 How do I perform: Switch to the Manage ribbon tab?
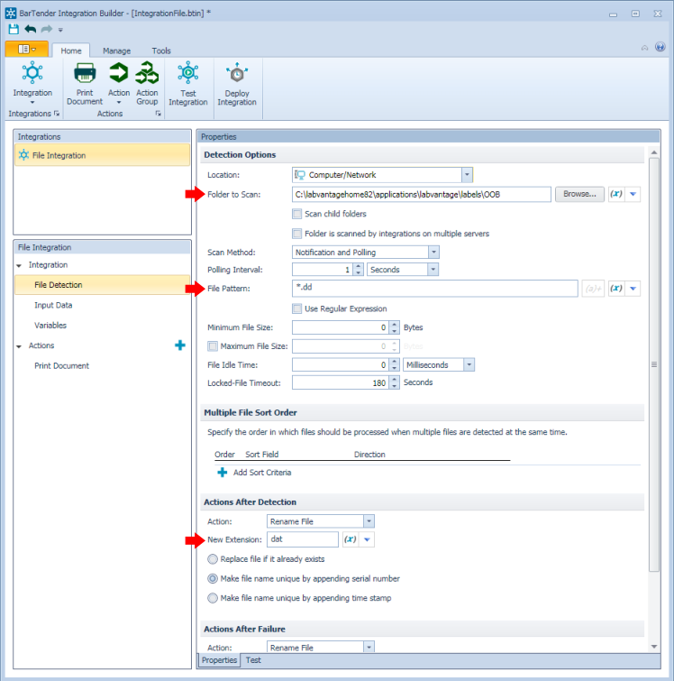point(116,51)
